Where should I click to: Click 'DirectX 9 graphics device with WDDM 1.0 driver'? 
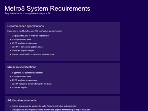pyautogui.click(x=32, y=84)
